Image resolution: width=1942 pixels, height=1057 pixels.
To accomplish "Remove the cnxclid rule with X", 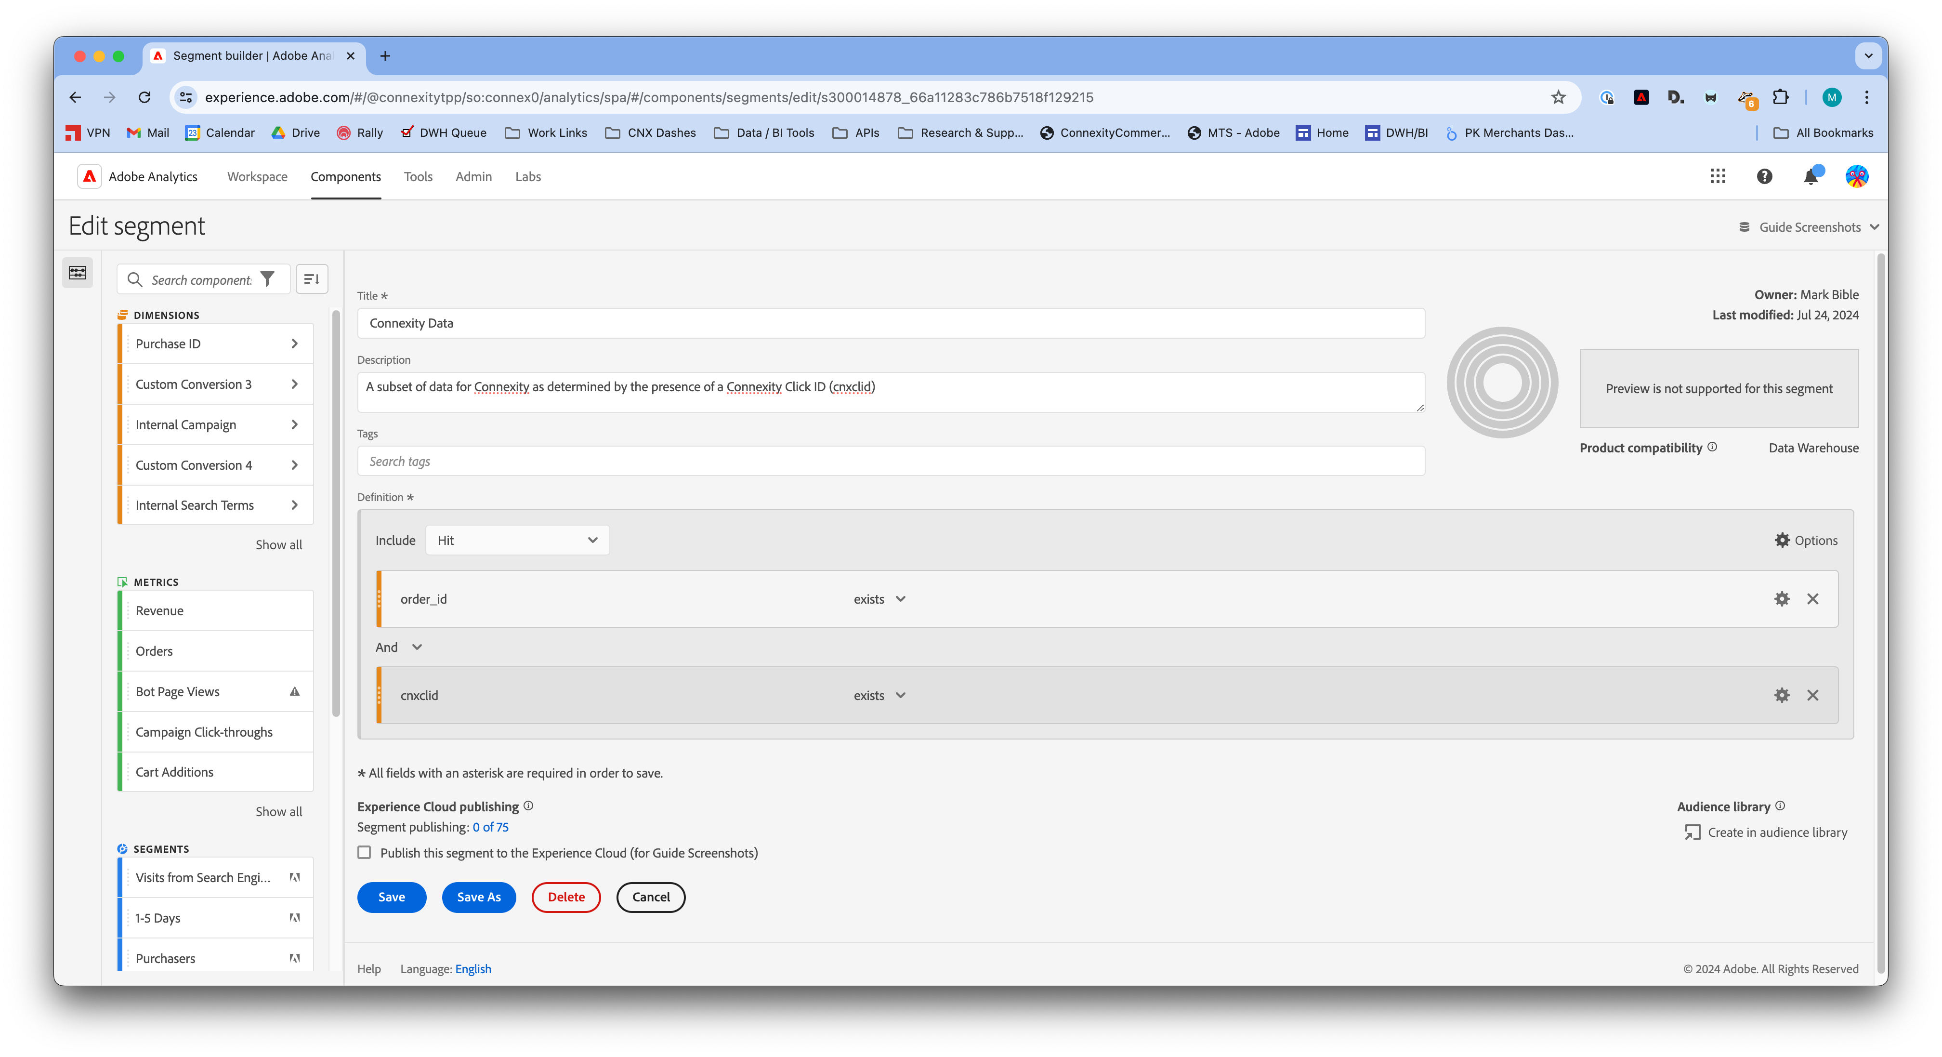I will pos(1812,695).
